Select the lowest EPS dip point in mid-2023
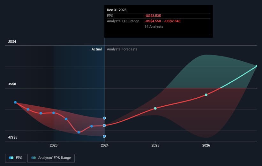Image resolution: width=262 pixels, height=166 pixels. pyautogui.click(x=79, y=132)
